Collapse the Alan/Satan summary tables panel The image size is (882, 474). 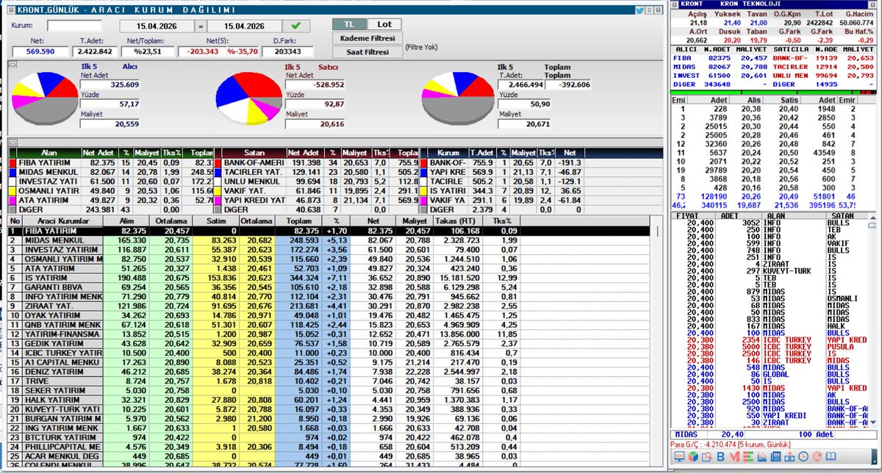[x=12, y=143]
